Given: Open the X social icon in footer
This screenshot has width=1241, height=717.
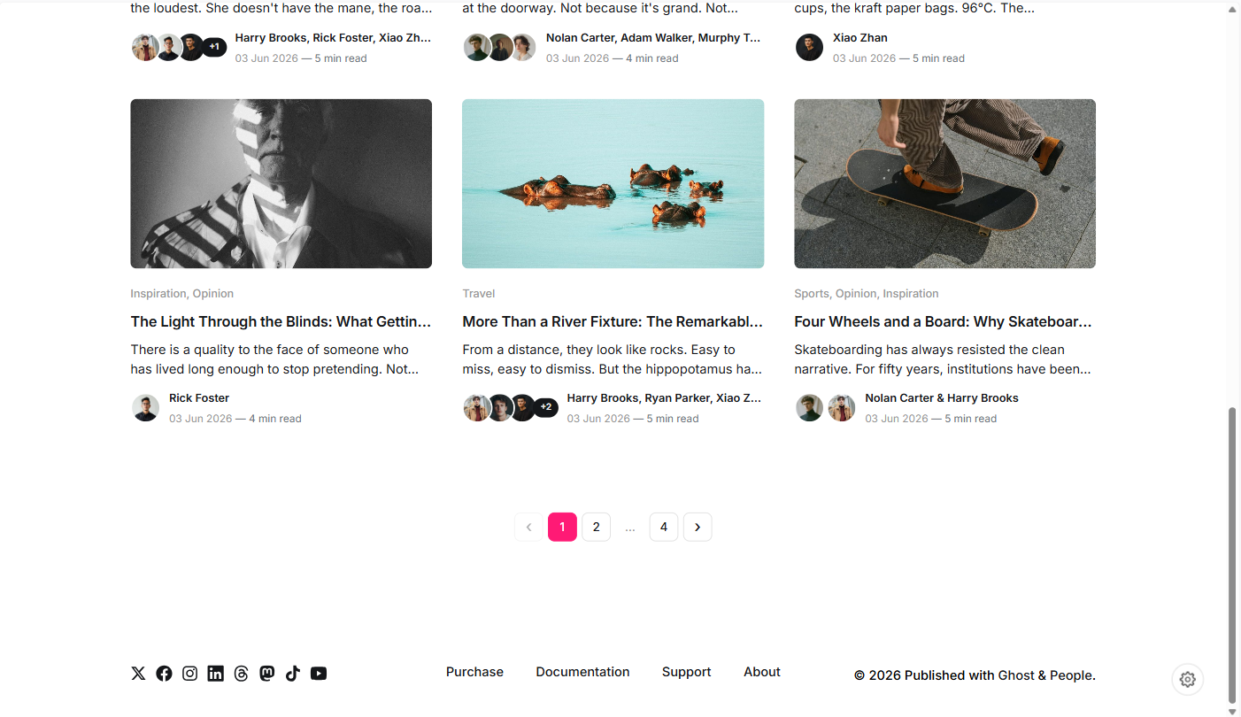Looking at the screenshot, I should coord(138,674).
